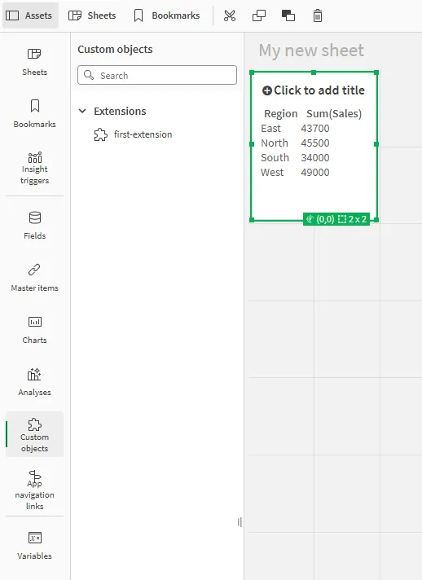Viewport: 422px width, 580px height.
Task: Collapse the Extensions group chevron
Action: 82,111
